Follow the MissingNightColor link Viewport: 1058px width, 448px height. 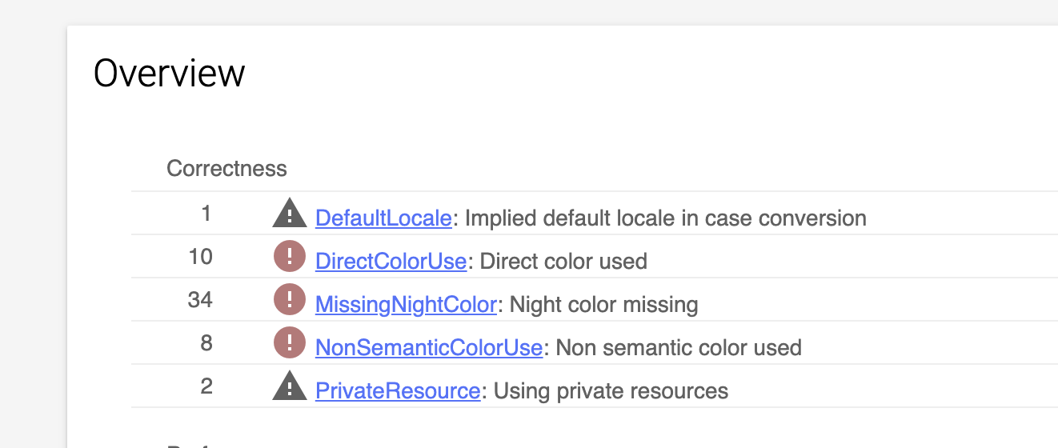406,305
